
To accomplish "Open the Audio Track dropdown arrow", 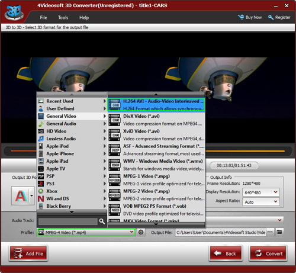I will (279, 220).
